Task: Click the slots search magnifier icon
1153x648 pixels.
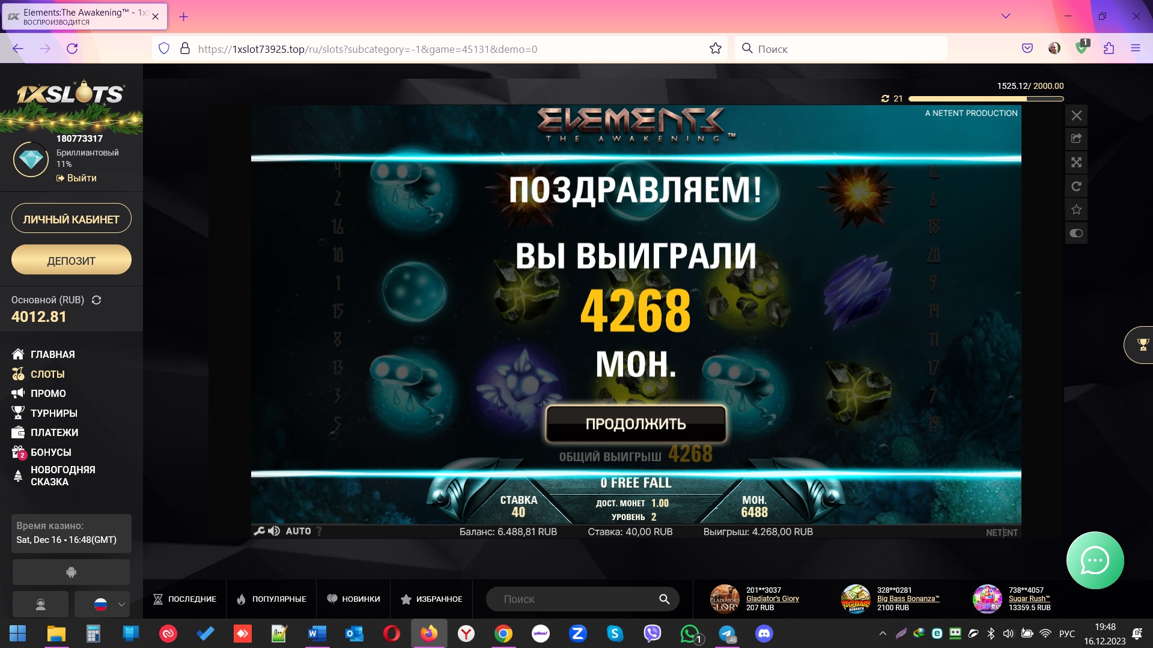Action: coord(664,599)
